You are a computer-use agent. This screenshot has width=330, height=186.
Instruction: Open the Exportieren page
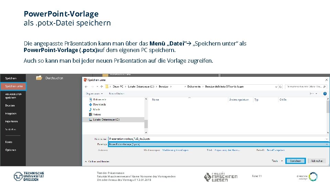(x=11, y=122)
